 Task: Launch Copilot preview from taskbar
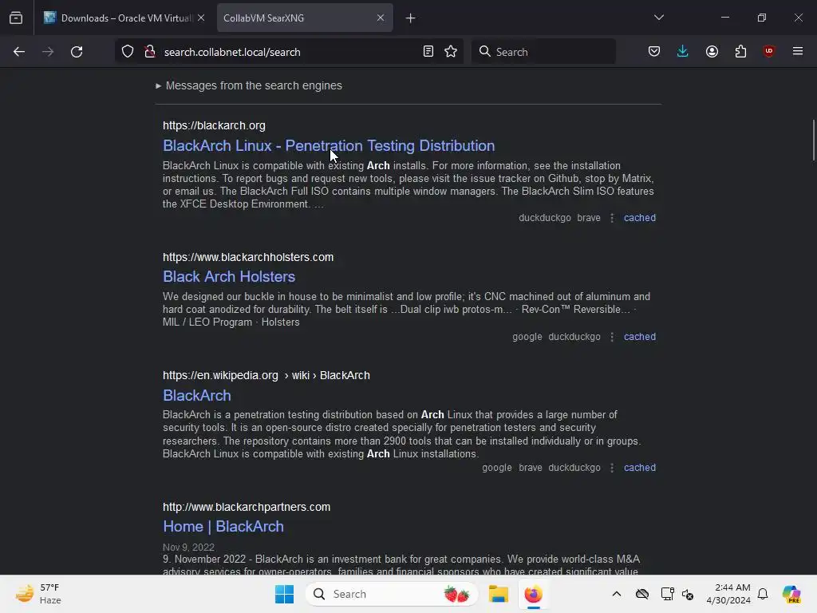(791, 594)
